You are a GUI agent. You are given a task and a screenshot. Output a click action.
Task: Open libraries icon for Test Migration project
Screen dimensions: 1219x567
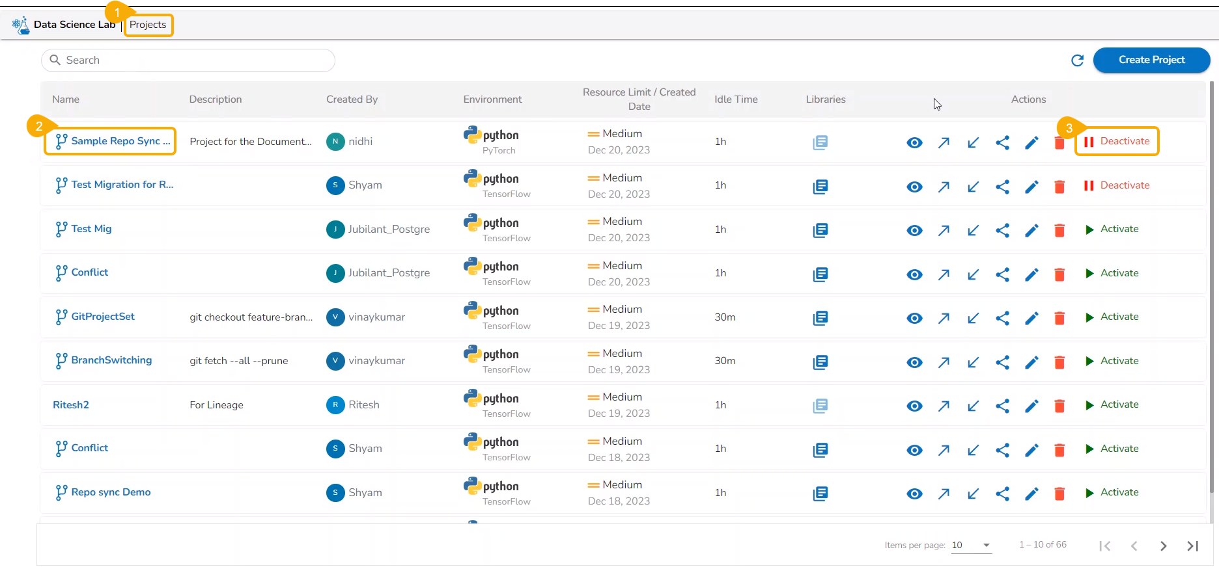click(820, 187)
